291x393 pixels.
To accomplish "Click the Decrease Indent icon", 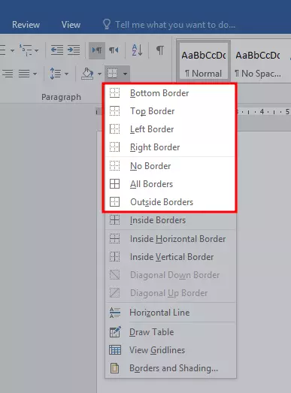I will coord(57,50).
